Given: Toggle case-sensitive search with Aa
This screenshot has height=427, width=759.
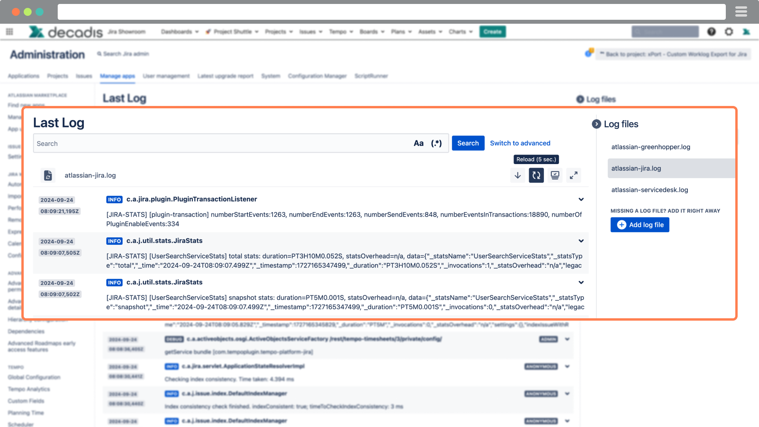Looking at the screenshot, I should pyautogui.click(x=419, y=143).
